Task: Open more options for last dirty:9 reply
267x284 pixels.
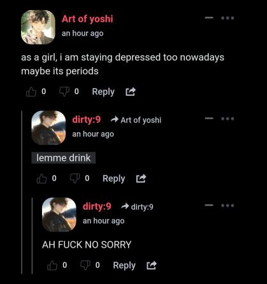Action: pyautogui.click(x=227, y=206)
